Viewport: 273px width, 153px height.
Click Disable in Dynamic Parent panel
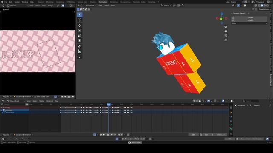pyautogui.click(x=249, y=20)
